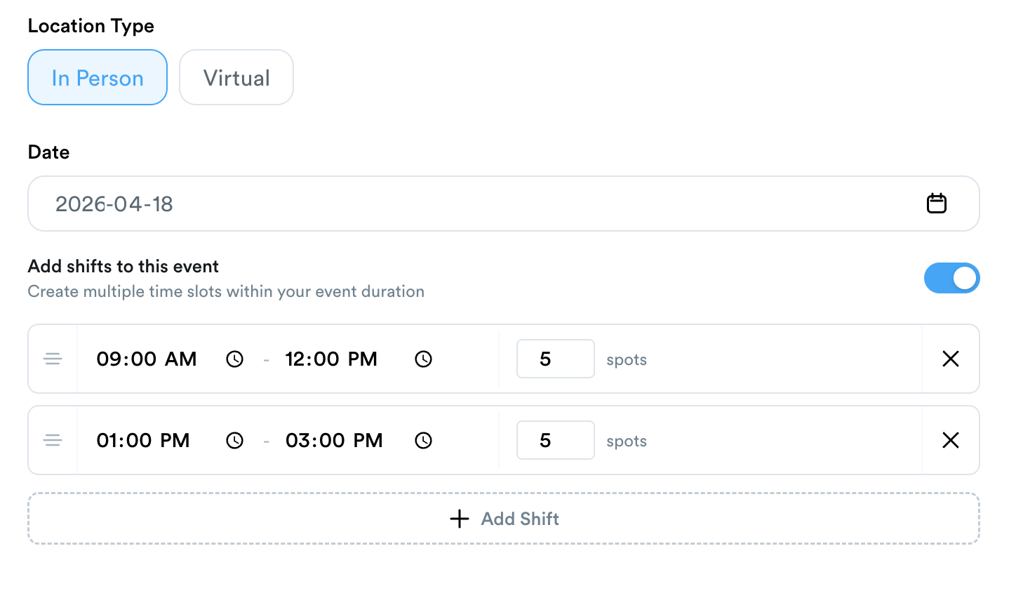The height and width of the screenshot is (591, 1016).
Task: Edit spots count for first shift
Action: [x=555, y=359]
